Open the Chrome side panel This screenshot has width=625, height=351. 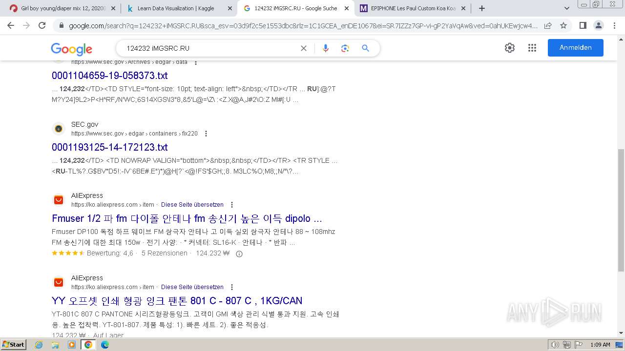(x=583, y=25)
